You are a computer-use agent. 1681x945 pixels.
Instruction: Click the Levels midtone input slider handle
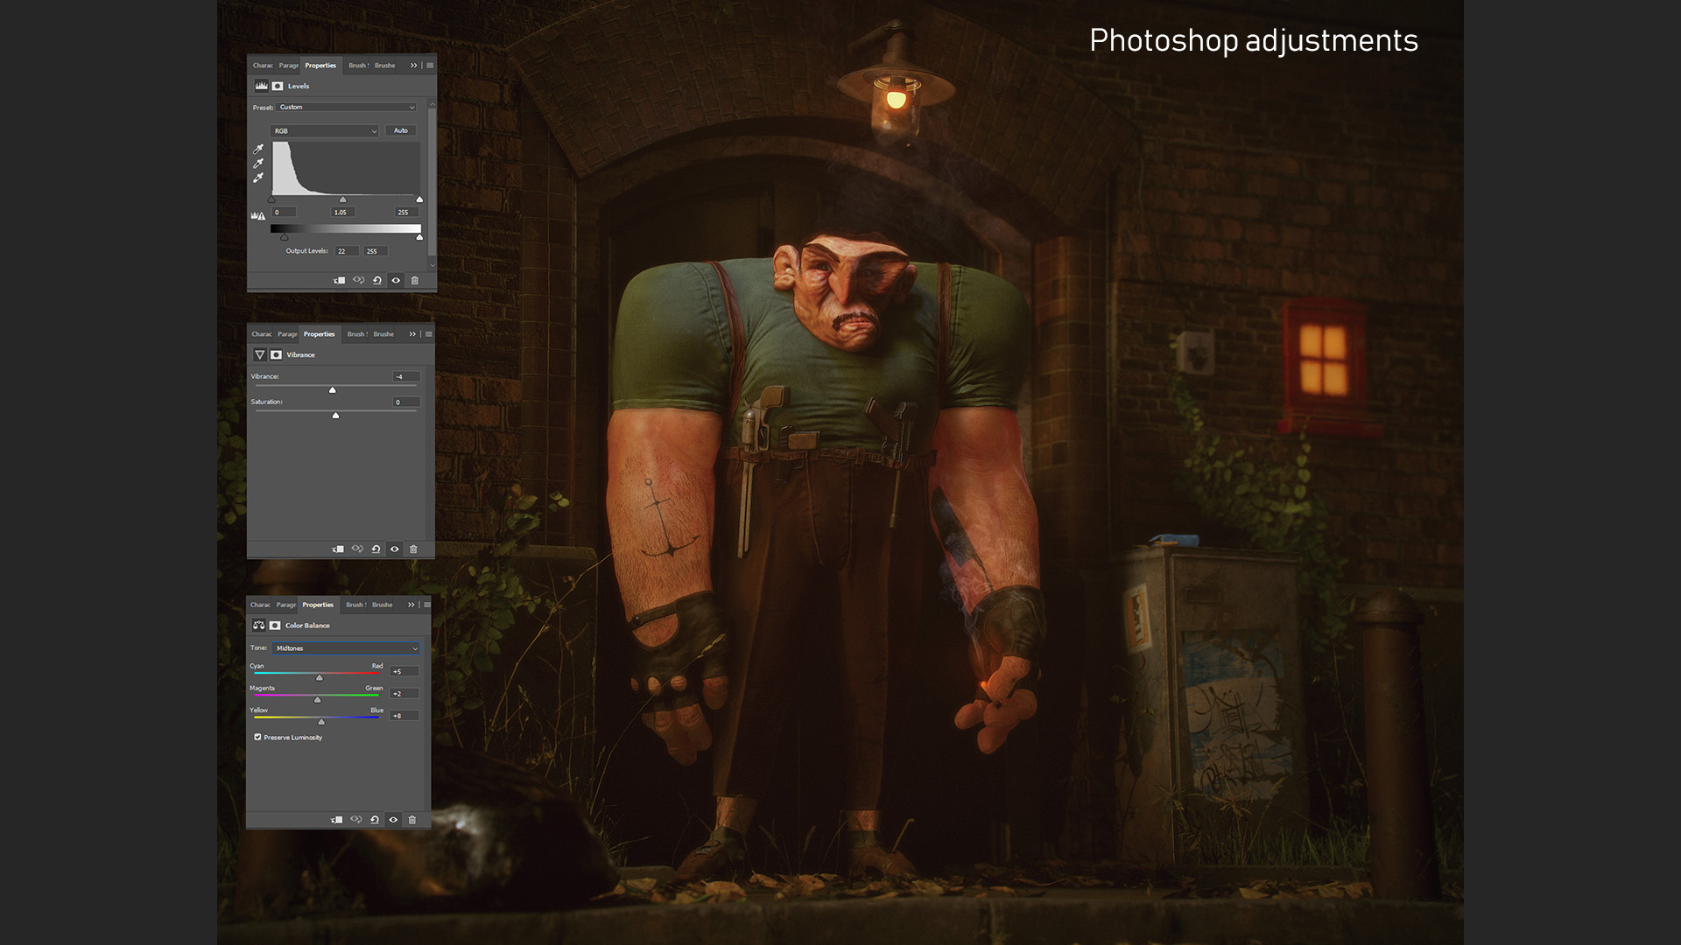point(343,199)
